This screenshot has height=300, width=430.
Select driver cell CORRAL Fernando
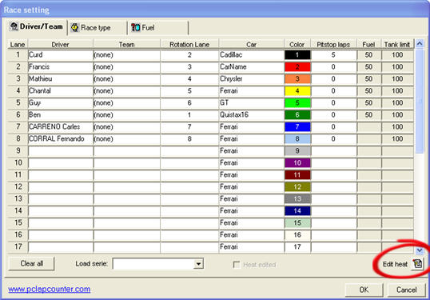pyautogui.click(x=61, y=139)
